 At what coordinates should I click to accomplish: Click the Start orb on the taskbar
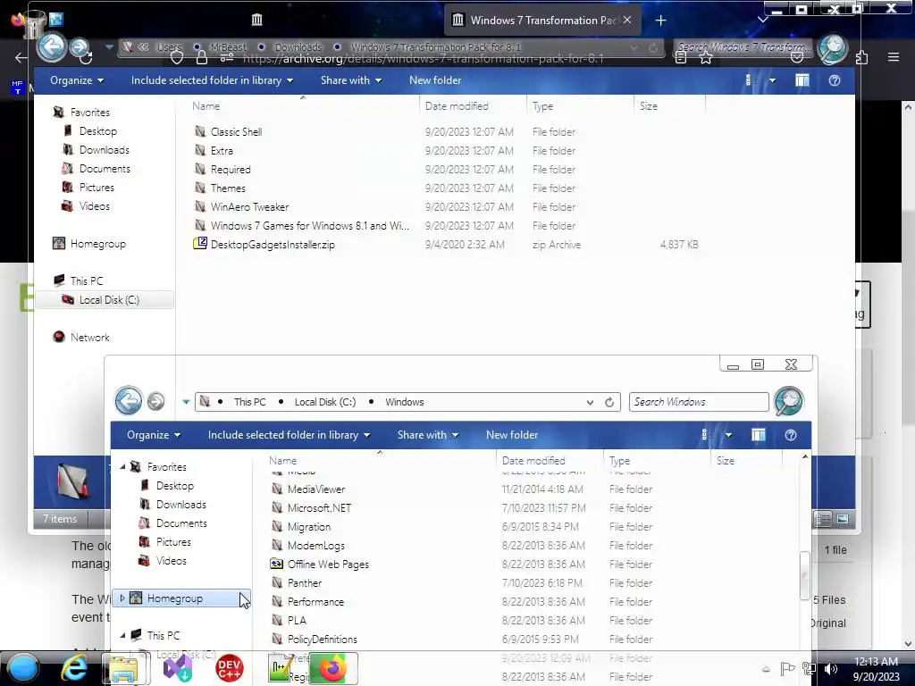[22, 668]
